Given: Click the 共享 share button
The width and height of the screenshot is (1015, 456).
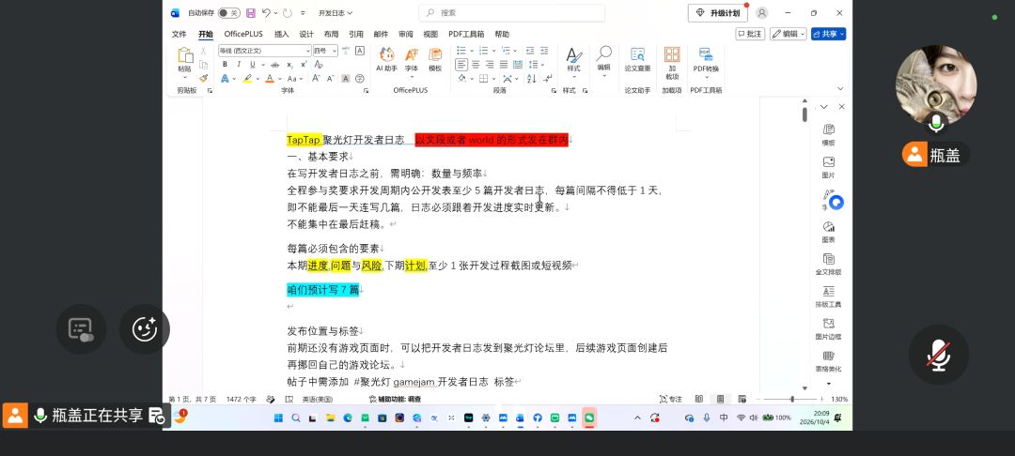Looking at the screenshot, I should (x=828, y=34).
